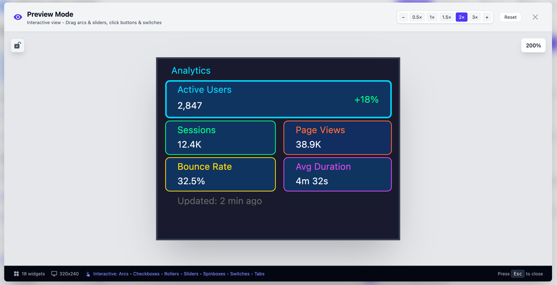Screen dimensions: 557x285
Task: Click the widgets grid icon in status bar
Action: (17, 274)
